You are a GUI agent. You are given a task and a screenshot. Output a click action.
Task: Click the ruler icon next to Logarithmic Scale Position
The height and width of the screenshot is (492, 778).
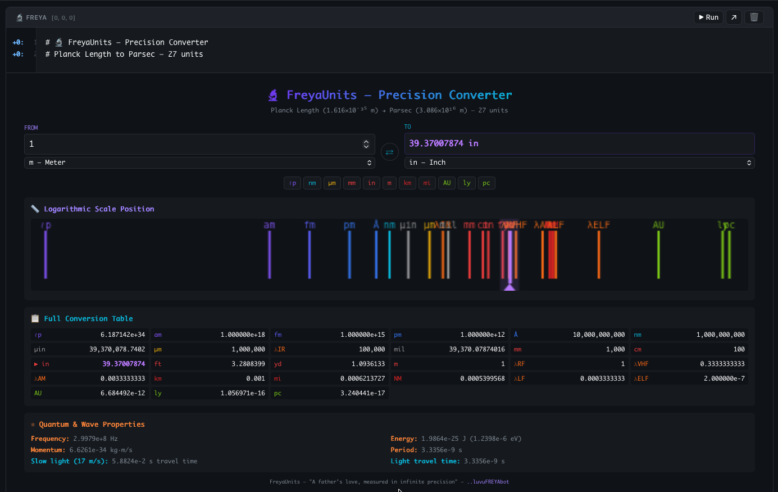tap(35, 209)
